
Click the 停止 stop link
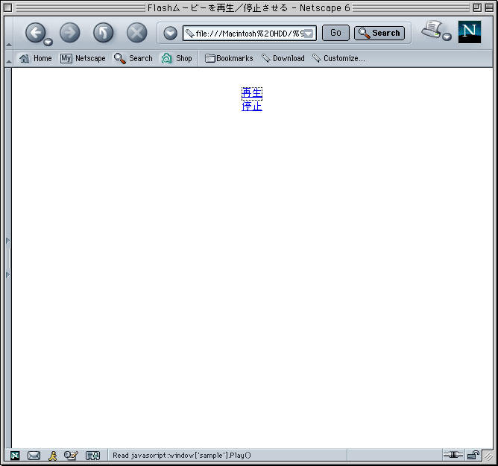[x=252, y=107]
